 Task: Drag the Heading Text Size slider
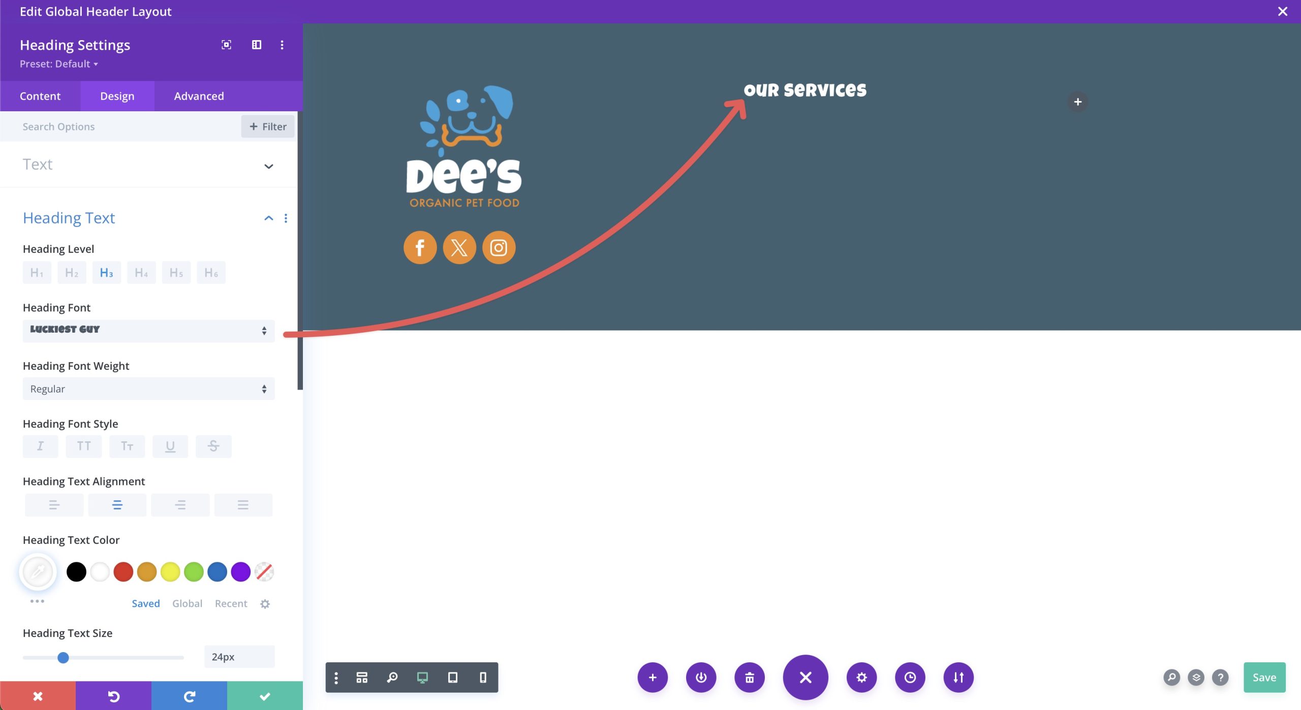click(63, 657)
